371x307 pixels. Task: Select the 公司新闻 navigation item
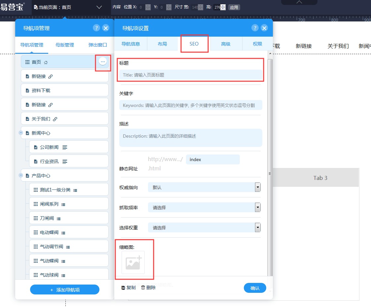tap(69, 147)
